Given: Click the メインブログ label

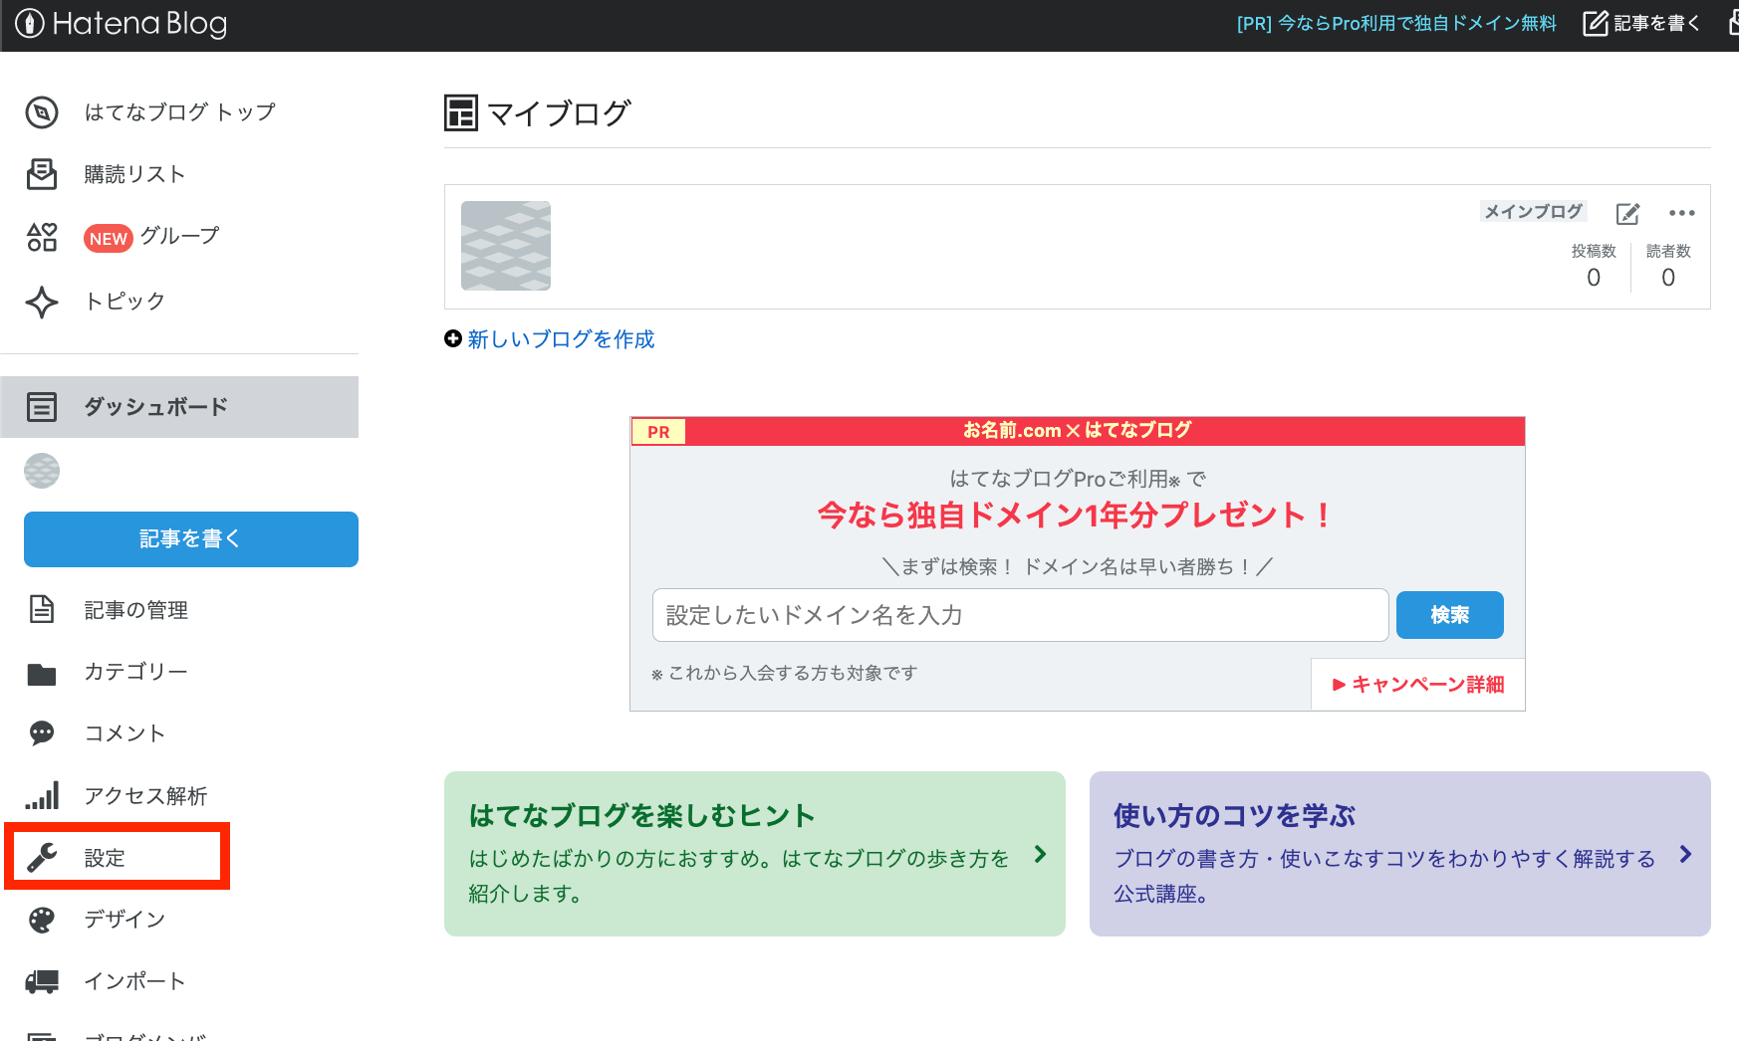Looking at the screenshot, I should (1533, 211).
